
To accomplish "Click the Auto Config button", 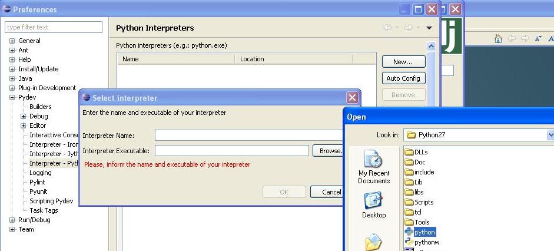I will click(403, 78).
